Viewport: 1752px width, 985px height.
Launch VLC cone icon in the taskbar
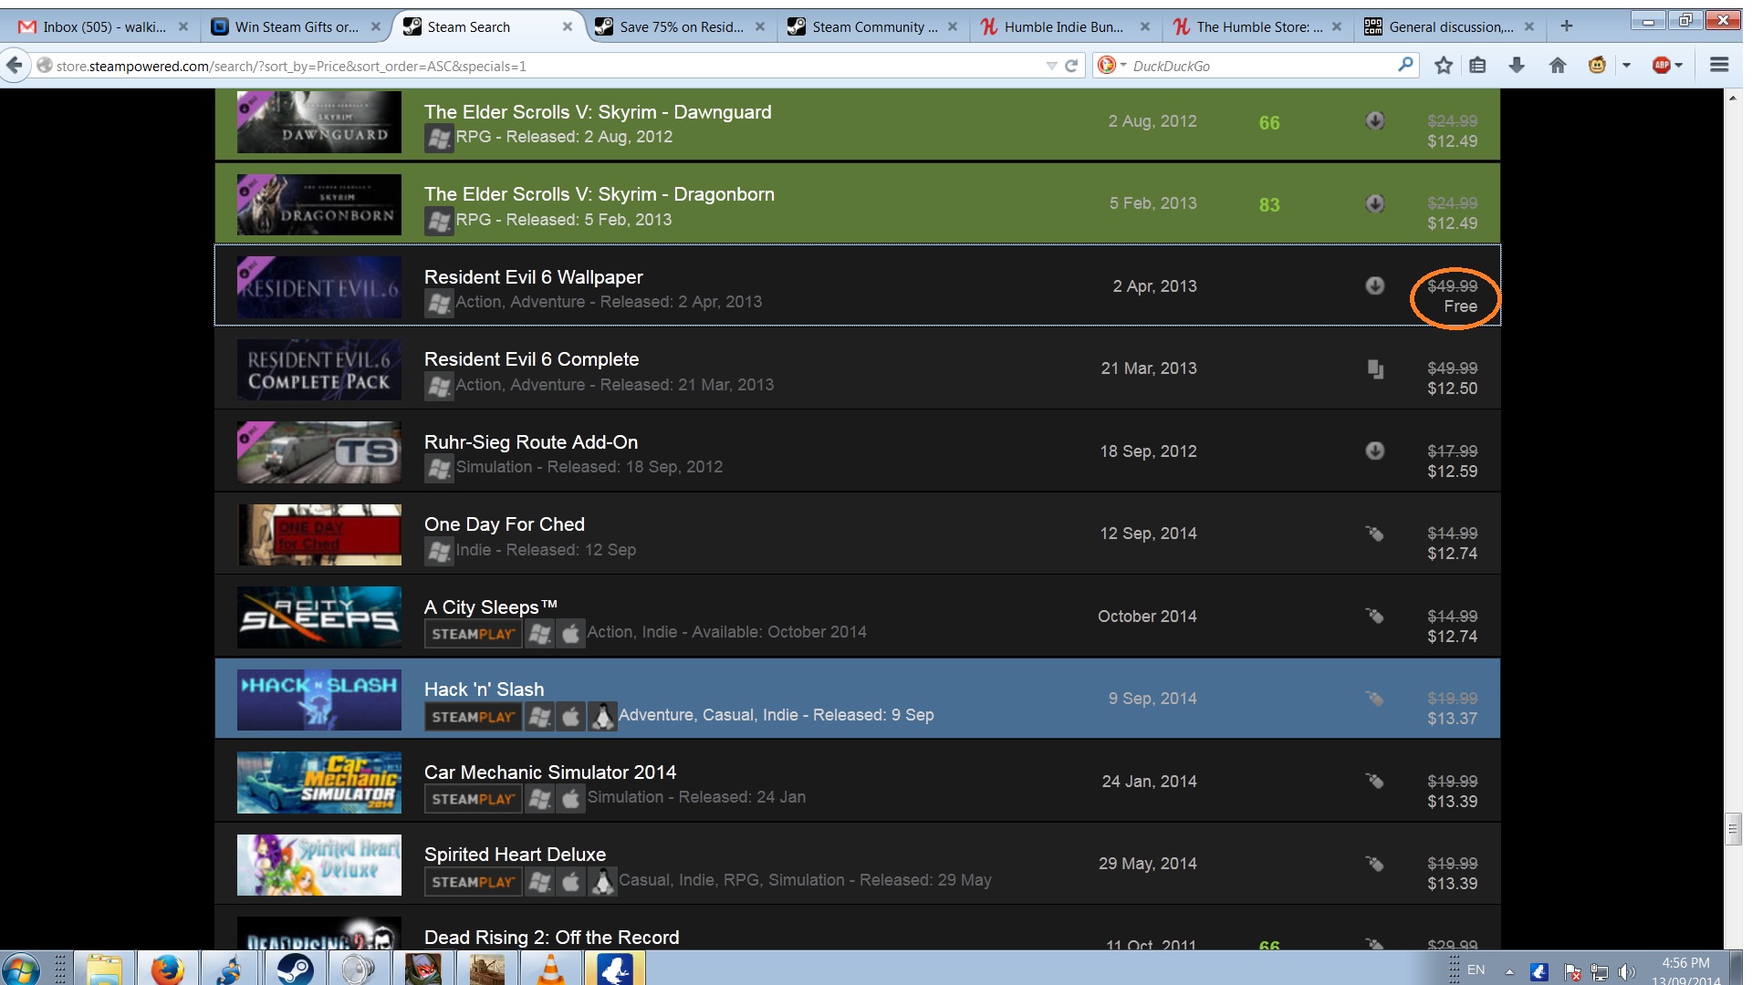(550, 969)
